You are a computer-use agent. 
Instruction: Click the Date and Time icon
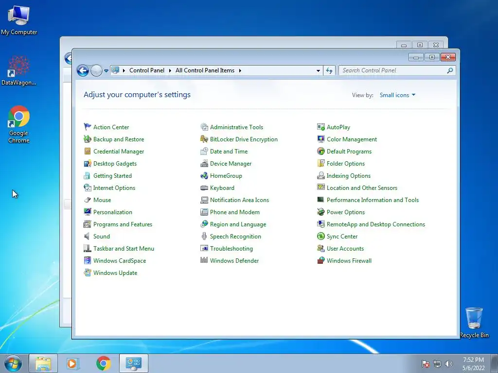pos(204,152)
